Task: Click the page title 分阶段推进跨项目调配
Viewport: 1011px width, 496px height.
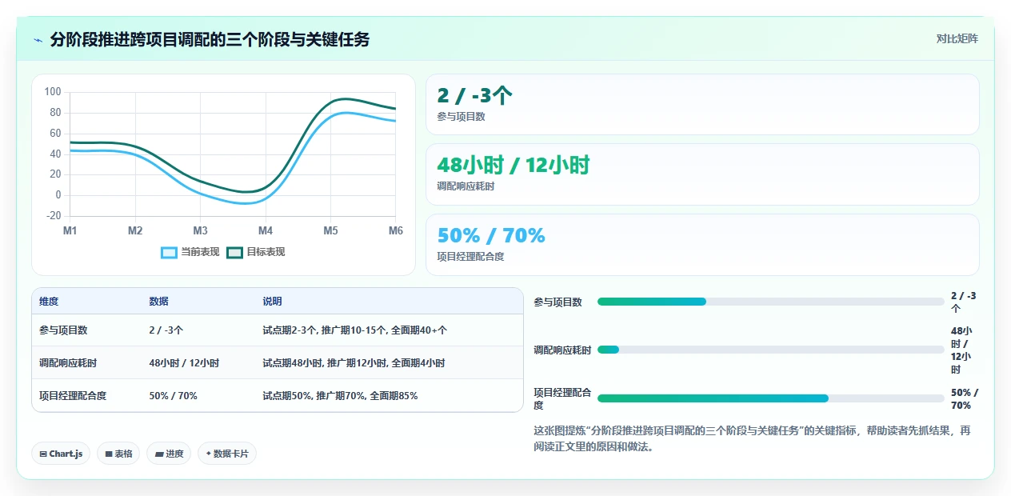Action: (x=210, y=39)
